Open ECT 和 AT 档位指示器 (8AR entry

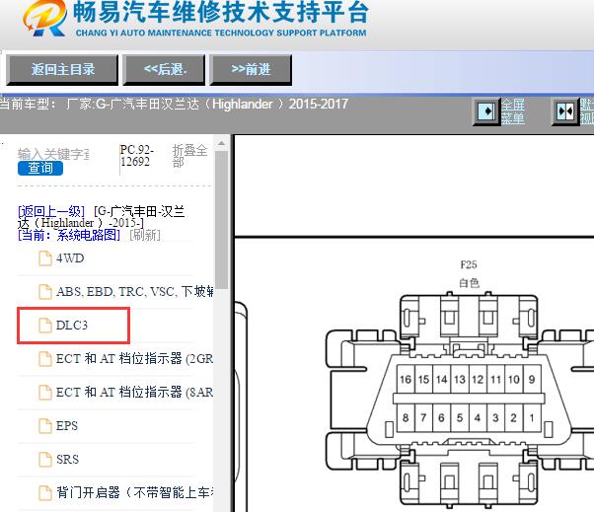[x=134, y=393]
